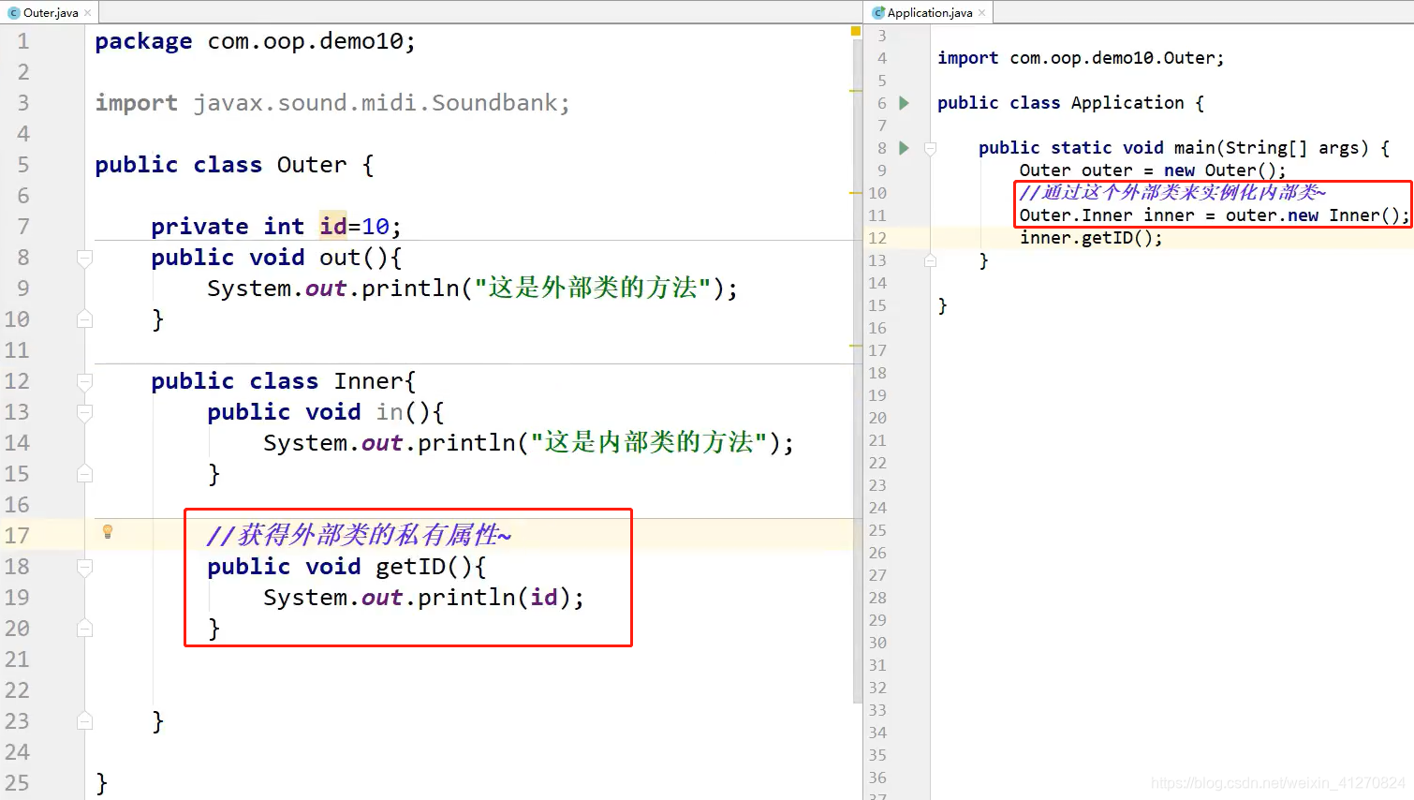Click yellow inspection status indicator in Outer.java
Screen dimensions: 1414x800
[855, 31]
